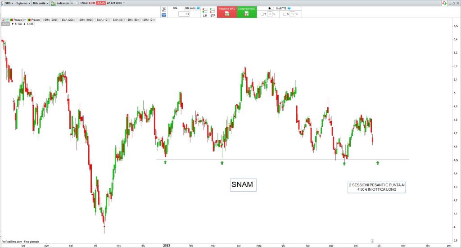
Task: Enable the SMA (10) checkbox
Action: point(95,20)
